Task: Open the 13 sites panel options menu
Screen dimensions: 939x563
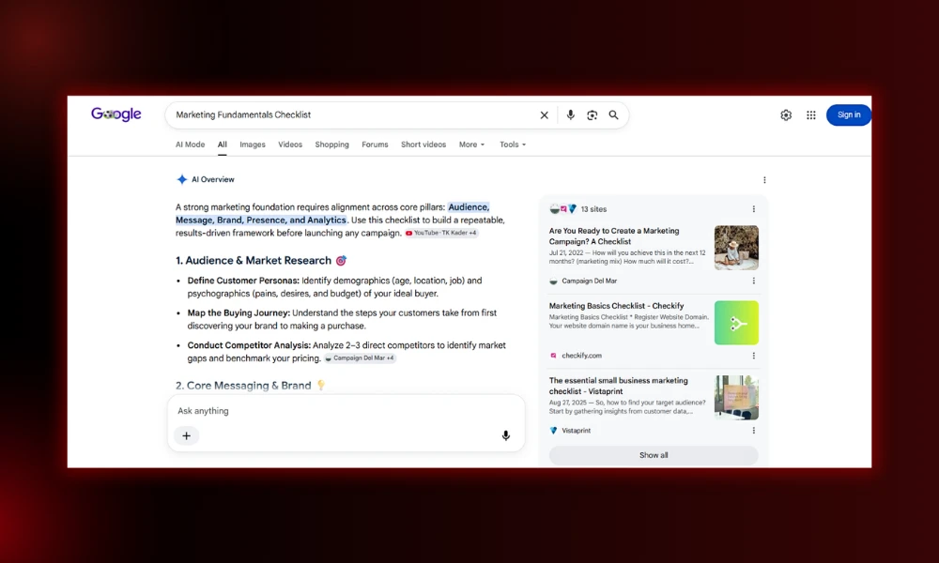Action: (x=753, y=209)
